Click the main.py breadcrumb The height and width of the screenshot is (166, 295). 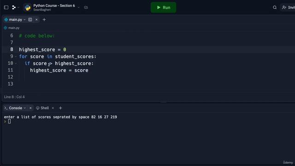[12, 28]
